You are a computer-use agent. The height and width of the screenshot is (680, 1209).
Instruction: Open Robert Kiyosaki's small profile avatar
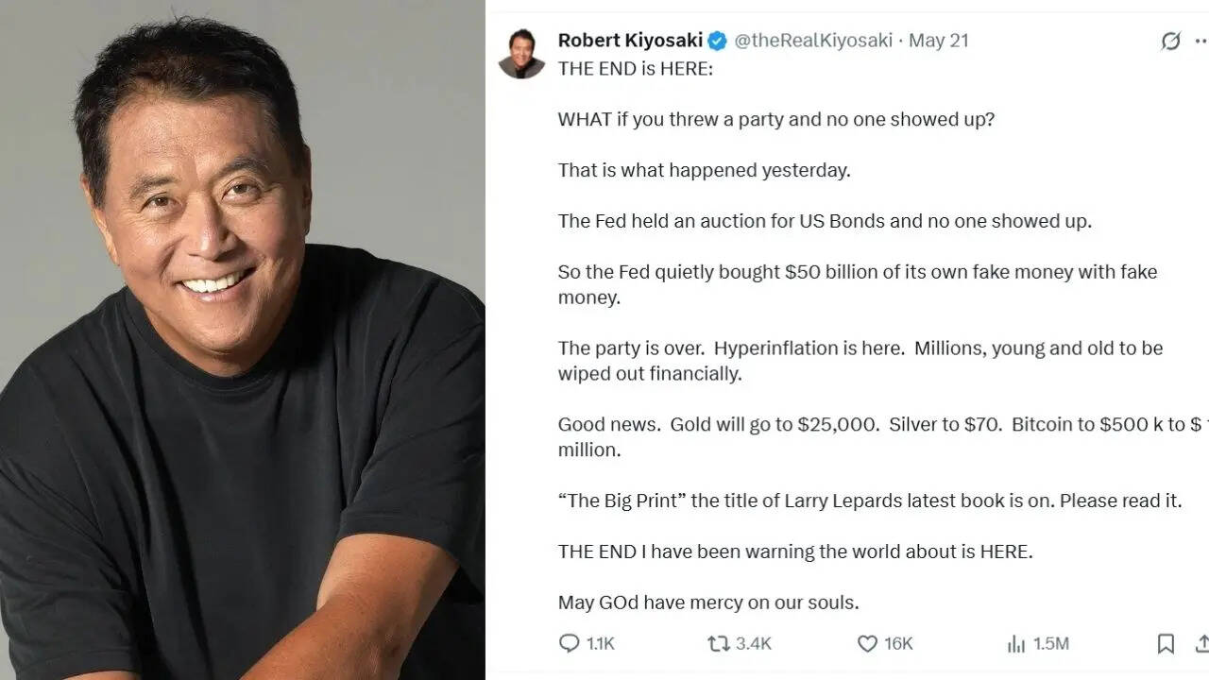521,53
